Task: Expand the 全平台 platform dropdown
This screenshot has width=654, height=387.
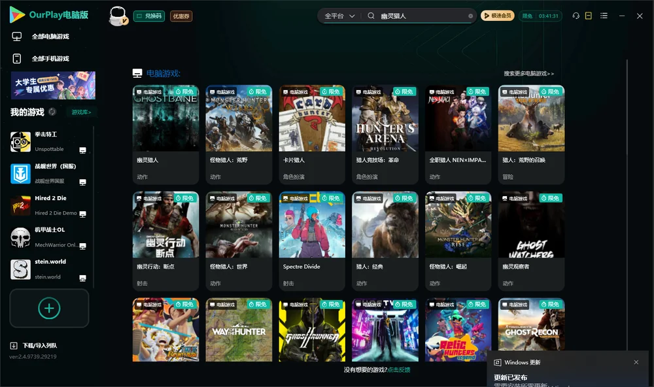Action: [x=339, y=16]
